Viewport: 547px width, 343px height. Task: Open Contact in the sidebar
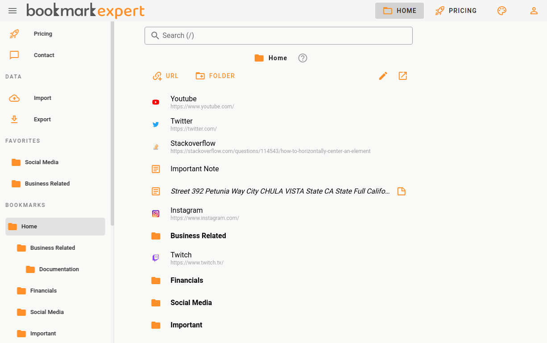tap(44, 55)
